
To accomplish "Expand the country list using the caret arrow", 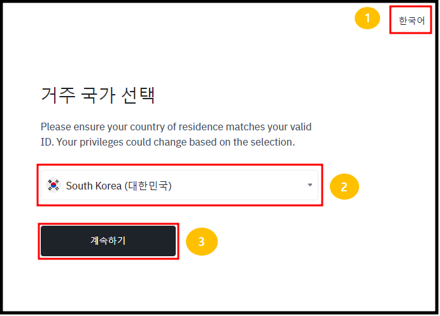I will [310, 185].
